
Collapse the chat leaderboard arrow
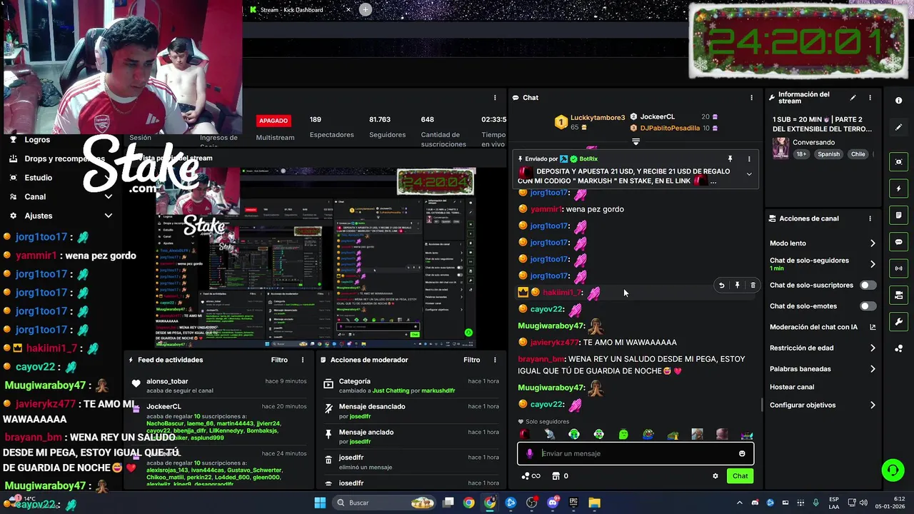click(636, 141)
